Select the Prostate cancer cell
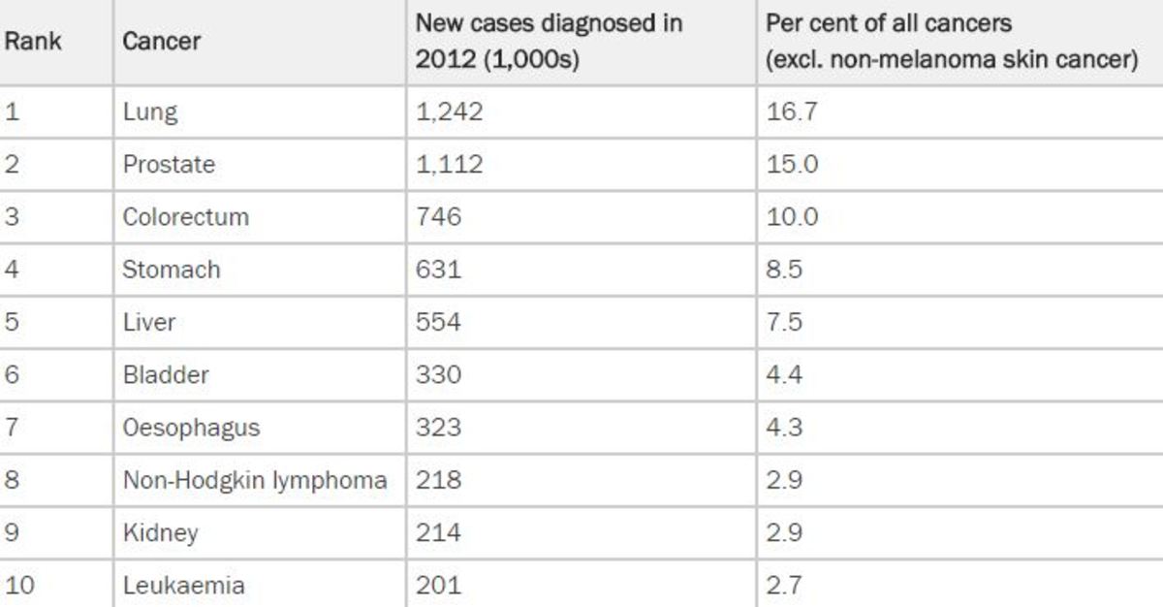The width and height of the screenshot is (1163, 607). click(x=169, y=164)
